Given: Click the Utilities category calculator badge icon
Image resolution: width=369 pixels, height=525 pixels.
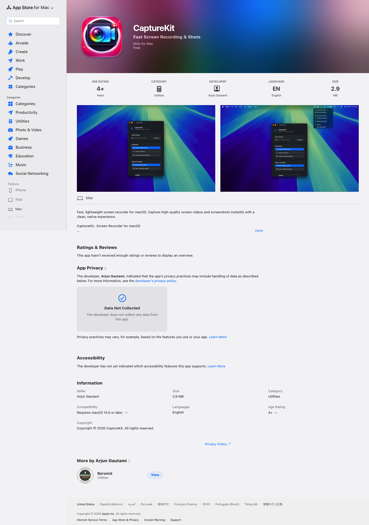Looking at the screenshot, I should (159, 89).
